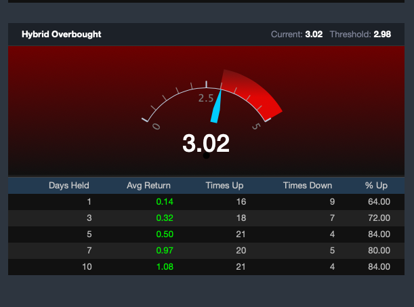The width and height of the screenshot is (414, 307).
Task: Click the 0.50 average return cell
Action: (165, 234)
